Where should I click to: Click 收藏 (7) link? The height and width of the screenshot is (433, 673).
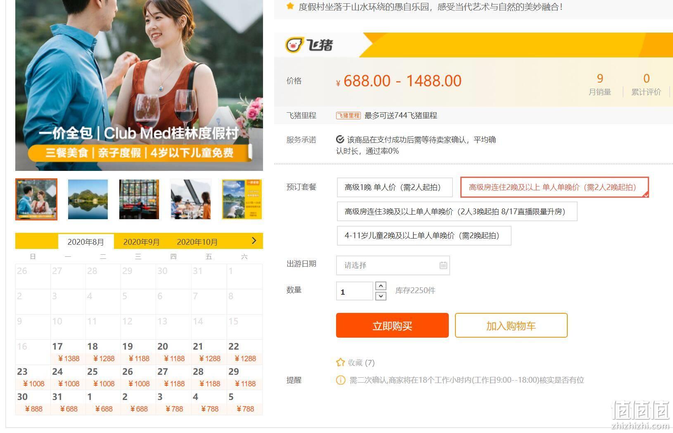(x=361, y=362)
